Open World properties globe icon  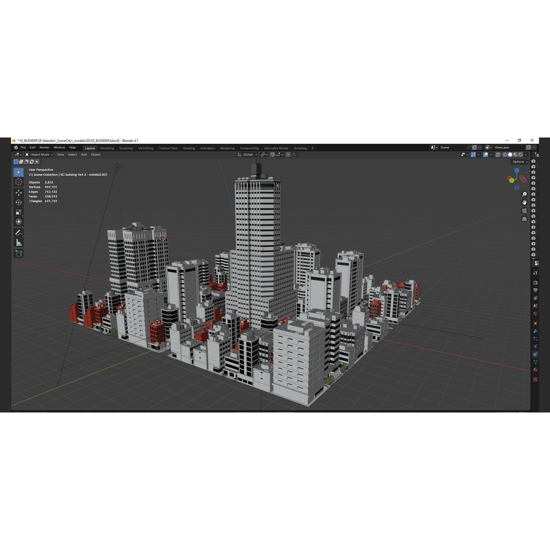tap(535, 314)
